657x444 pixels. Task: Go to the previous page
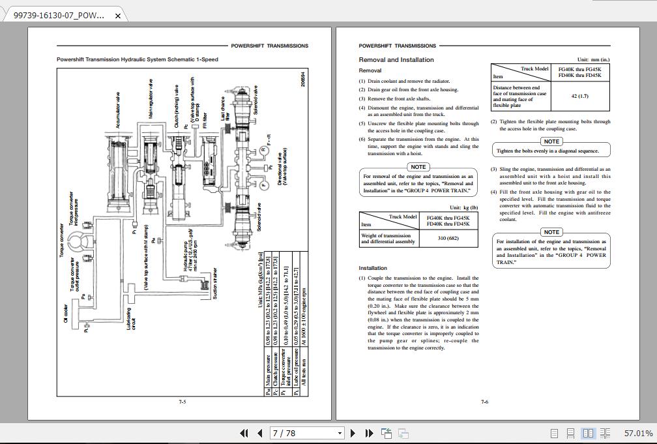(260, 432)
